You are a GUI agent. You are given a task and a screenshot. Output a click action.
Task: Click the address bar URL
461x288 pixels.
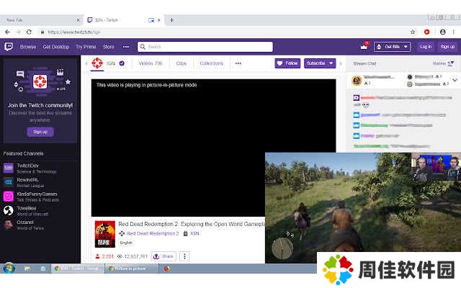[x=74, y=32]
